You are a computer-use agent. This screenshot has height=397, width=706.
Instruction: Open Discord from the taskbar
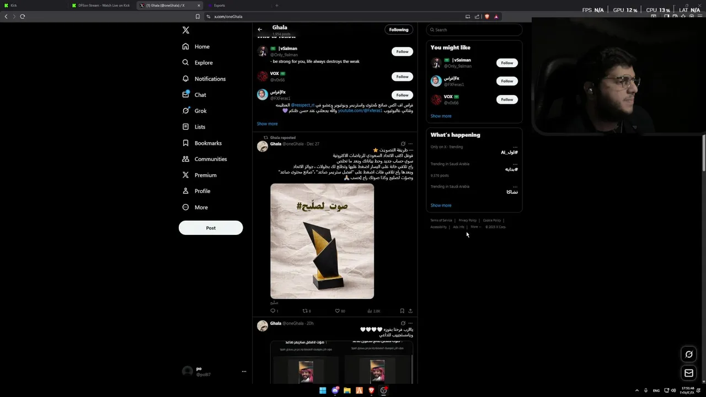coord(335,390)
